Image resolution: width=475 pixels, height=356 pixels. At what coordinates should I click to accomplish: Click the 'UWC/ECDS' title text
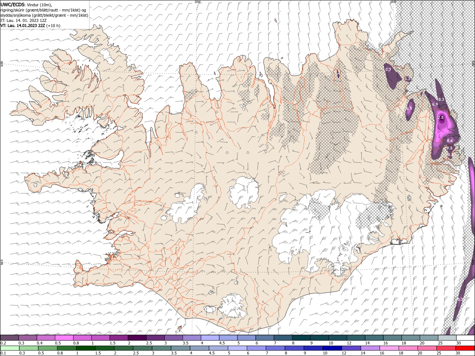click(x=13, y=4)
